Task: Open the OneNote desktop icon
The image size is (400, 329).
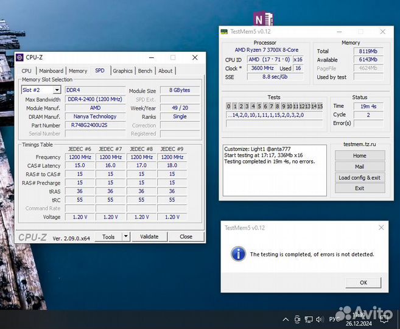Action: pyautogui.click(x=263, y=19)
